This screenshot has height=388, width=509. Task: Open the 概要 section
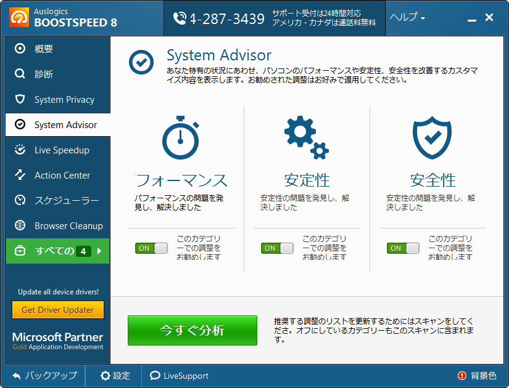click(58, 49)
